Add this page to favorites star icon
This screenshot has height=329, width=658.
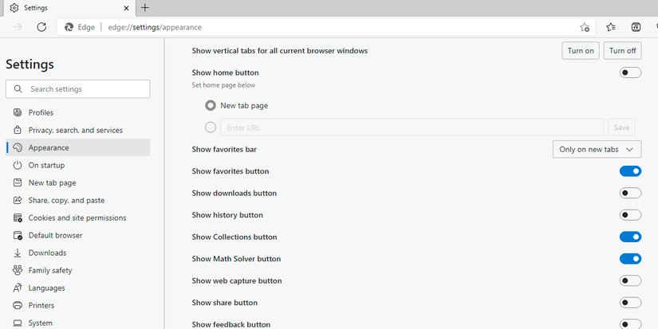(585, 27)
